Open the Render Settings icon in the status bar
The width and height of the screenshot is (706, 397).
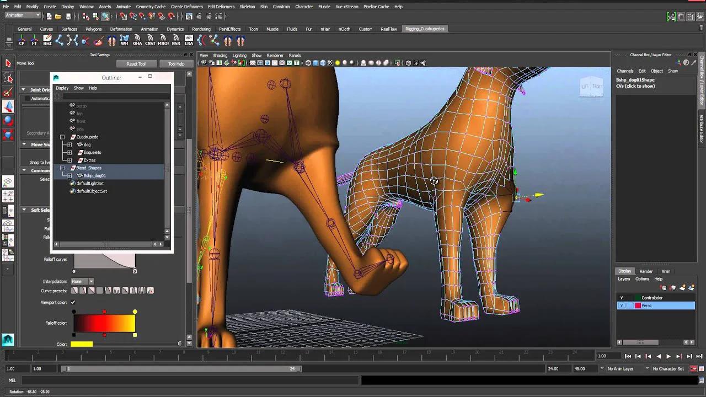click(x=691, y=17)
